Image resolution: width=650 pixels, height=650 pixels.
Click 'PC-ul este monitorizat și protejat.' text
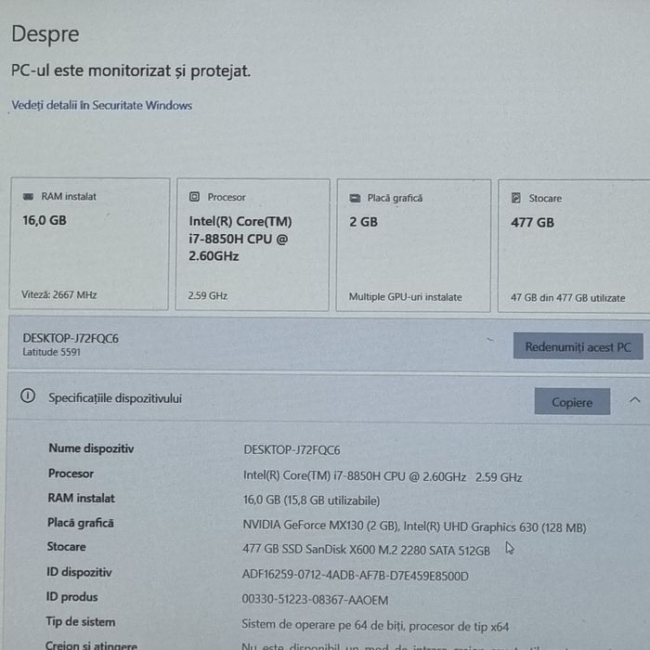coord(131,71)
